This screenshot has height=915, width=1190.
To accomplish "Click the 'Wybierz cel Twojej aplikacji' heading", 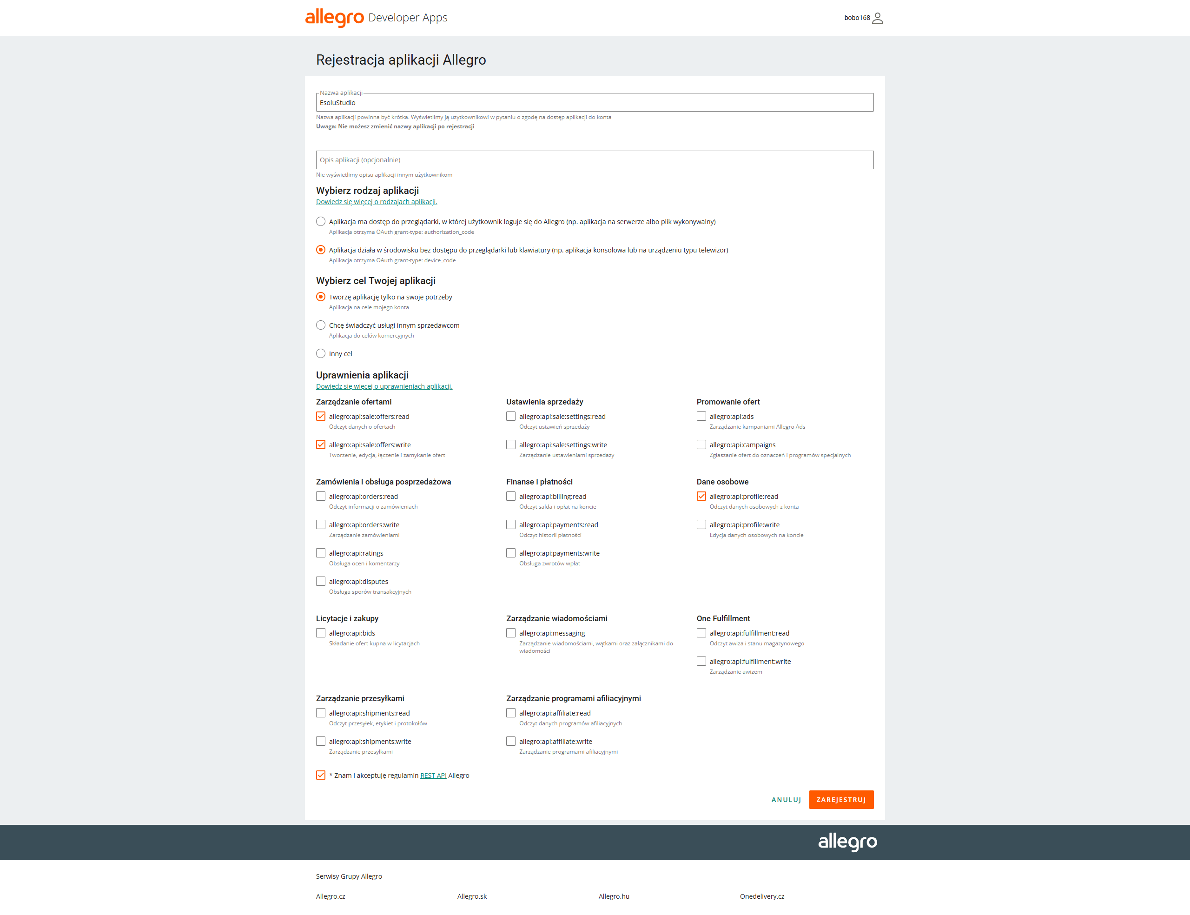I will pyautogui.click(x=376, y=280).
